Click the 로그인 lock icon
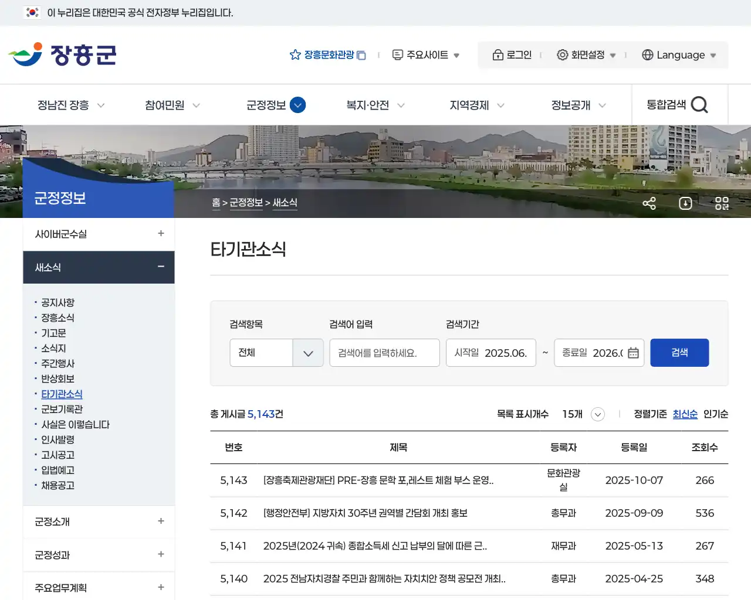Image resolution: width=751 pixels, height=600 pixels. 498,54
